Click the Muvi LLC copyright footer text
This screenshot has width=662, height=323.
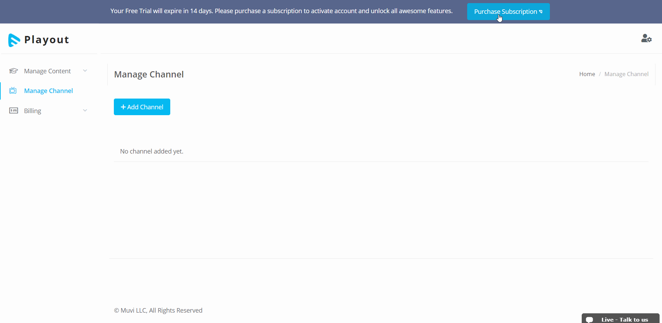tap(158, 310)
